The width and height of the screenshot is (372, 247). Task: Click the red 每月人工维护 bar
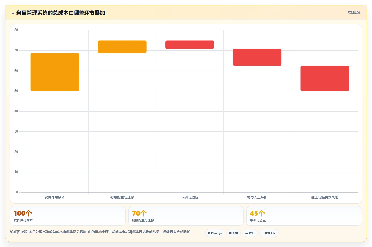257,57
